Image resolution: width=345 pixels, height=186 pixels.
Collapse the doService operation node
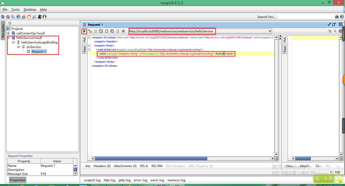[x=18, y=47]
